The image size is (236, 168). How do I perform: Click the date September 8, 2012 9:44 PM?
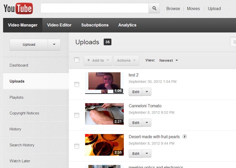(x=151, y=143)
